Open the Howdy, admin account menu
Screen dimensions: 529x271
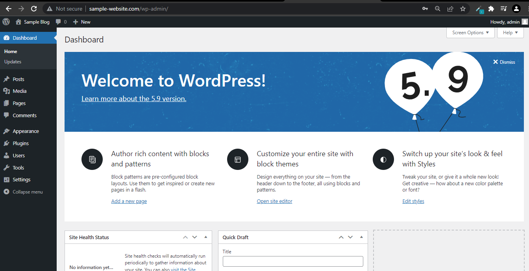click(509, 22)
